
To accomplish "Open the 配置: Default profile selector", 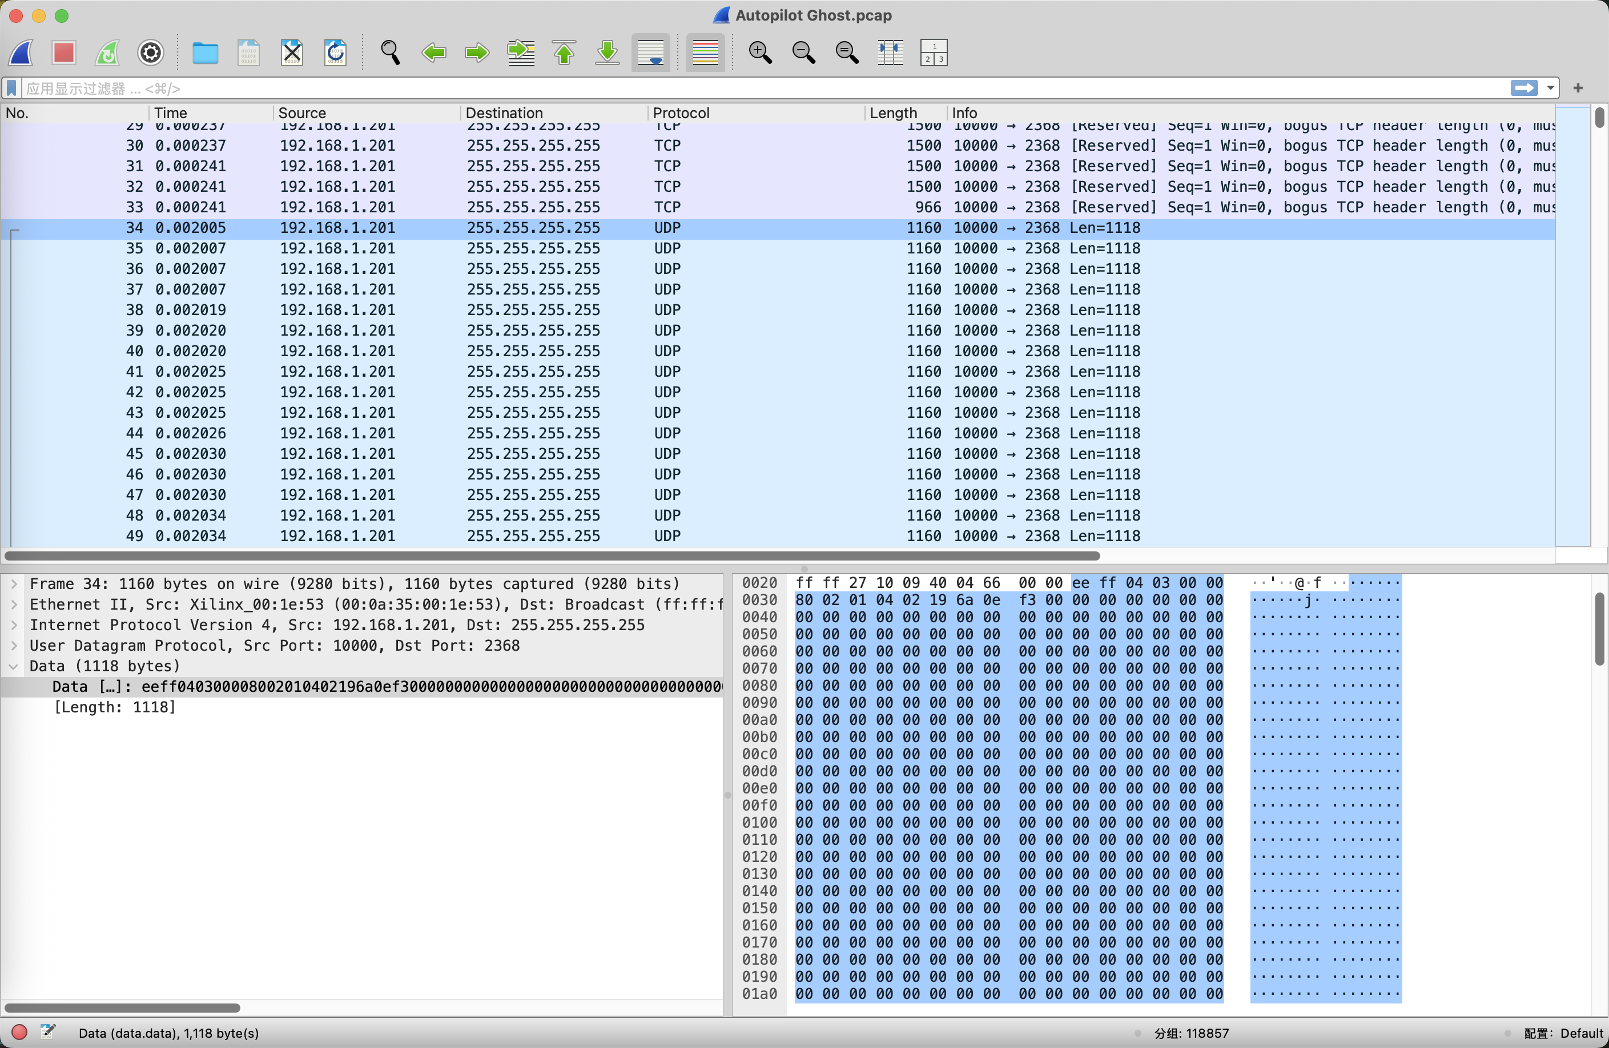I will [1564, 1033].
